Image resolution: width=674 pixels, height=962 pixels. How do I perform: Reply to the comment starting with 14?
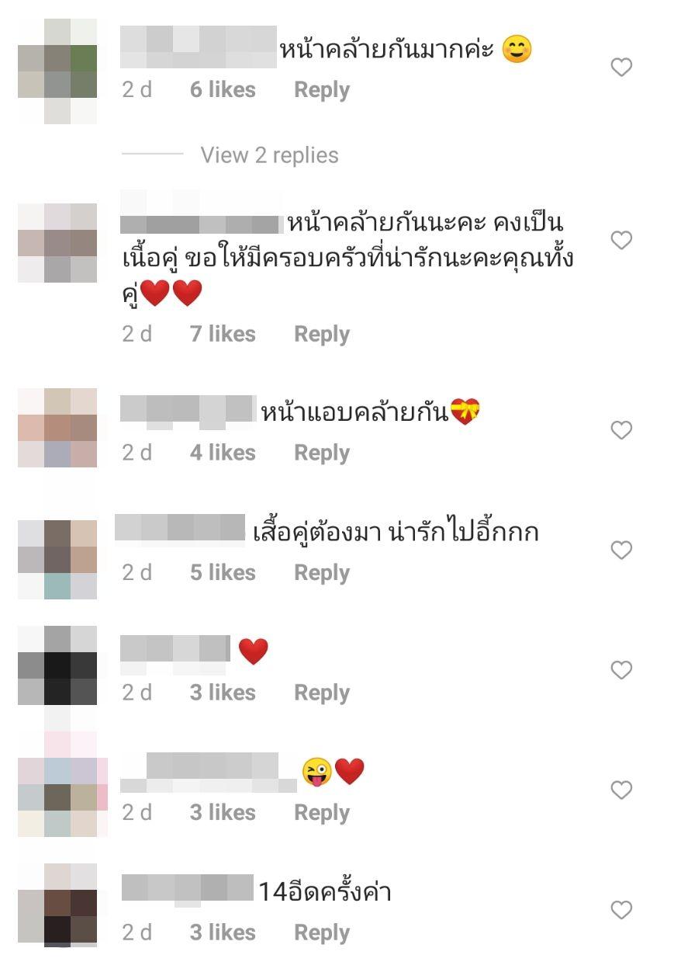321,932
